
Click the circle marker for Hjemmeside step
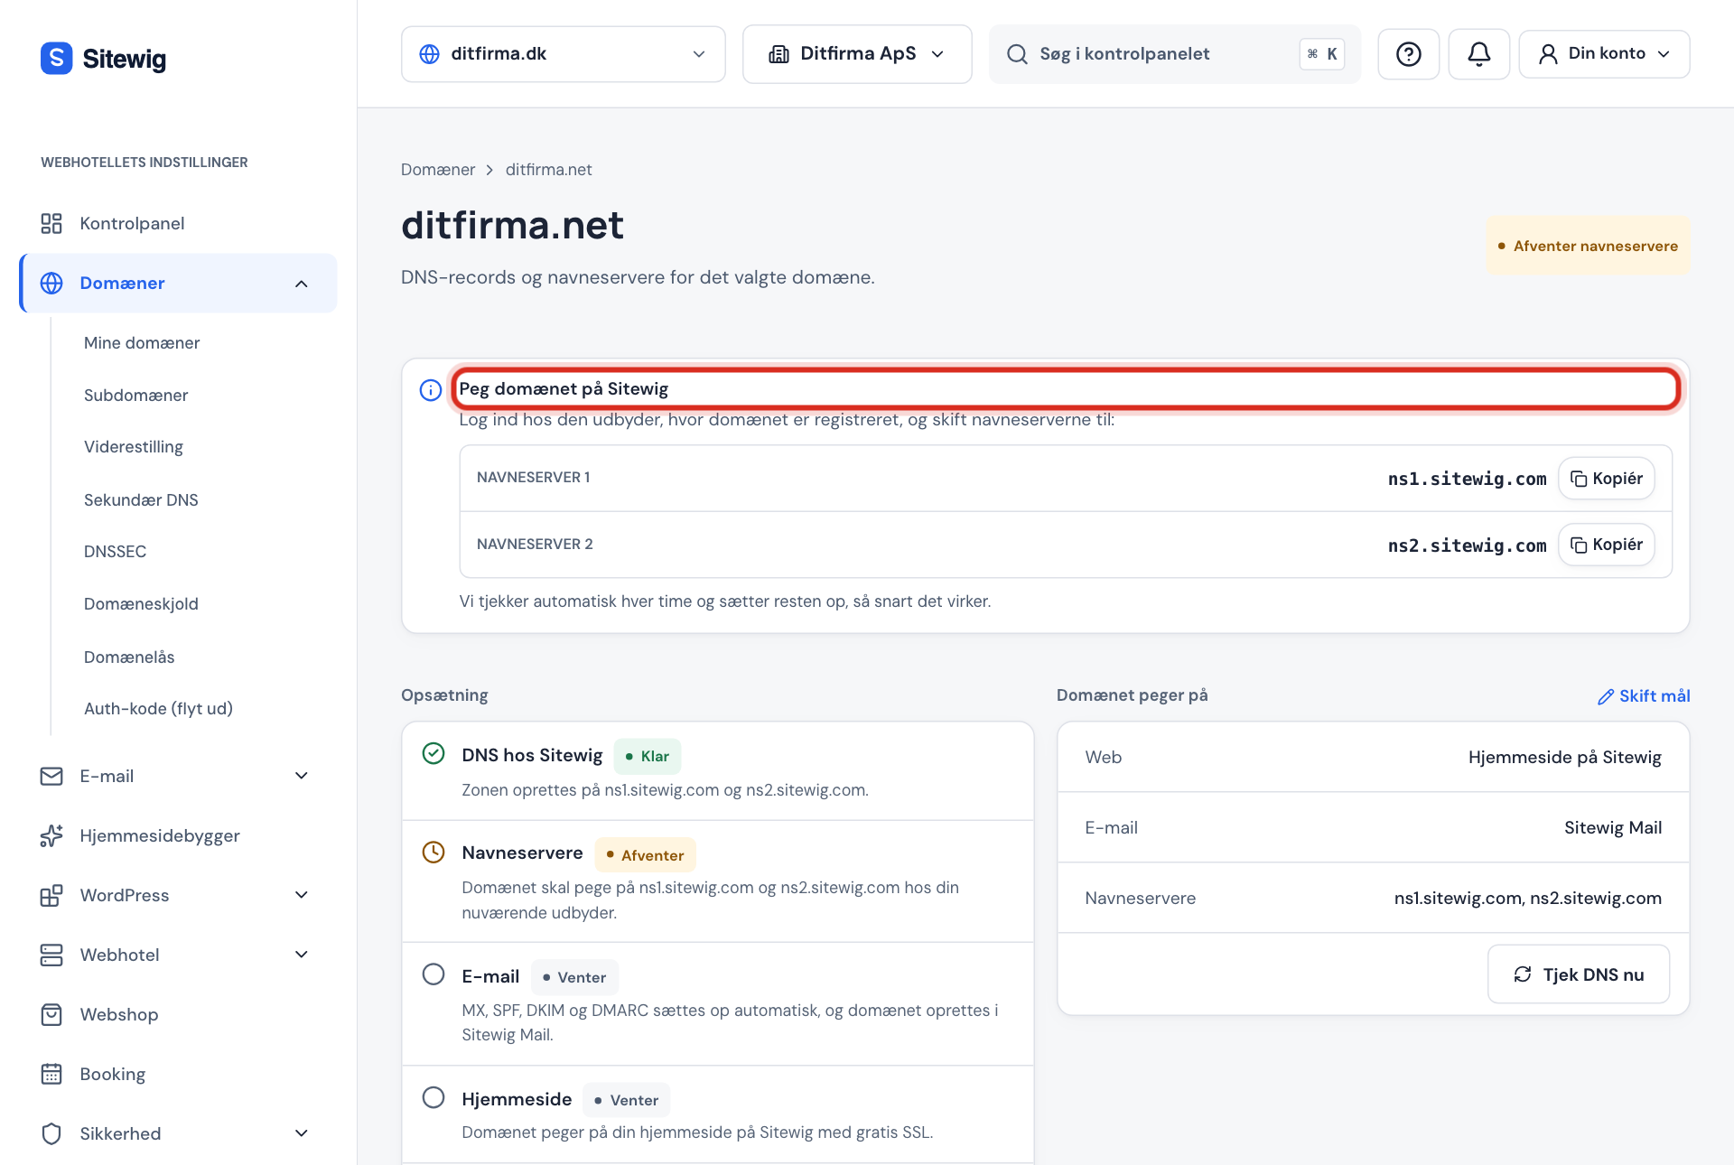coord(433,1097)
